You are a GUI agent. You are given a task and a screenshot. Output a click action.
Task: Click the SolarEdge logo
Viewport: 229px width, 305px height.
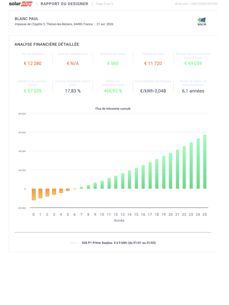21,4
